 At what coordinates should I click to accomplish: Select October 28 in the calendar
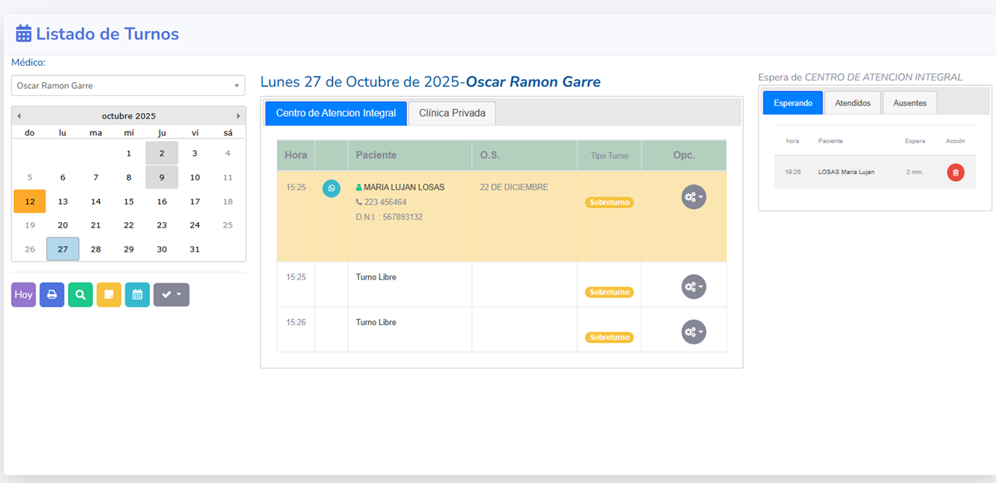[x=96, y=249]
